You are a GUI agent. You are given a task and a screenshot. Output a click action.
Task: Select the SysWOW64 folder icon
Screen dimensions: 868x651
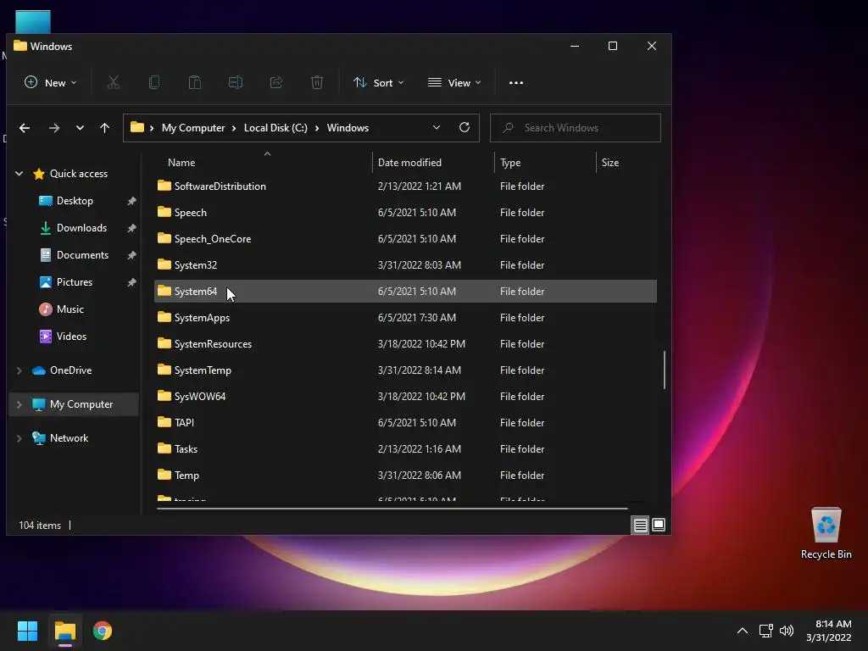[164, 396]
